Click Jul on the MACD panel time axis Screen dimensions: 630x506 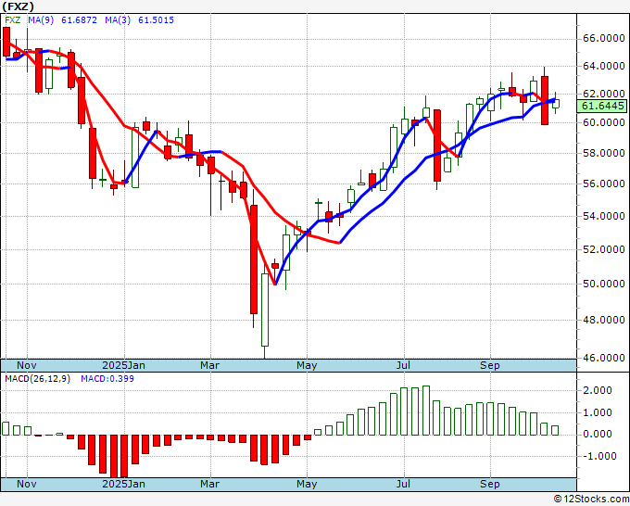(403, 484)
